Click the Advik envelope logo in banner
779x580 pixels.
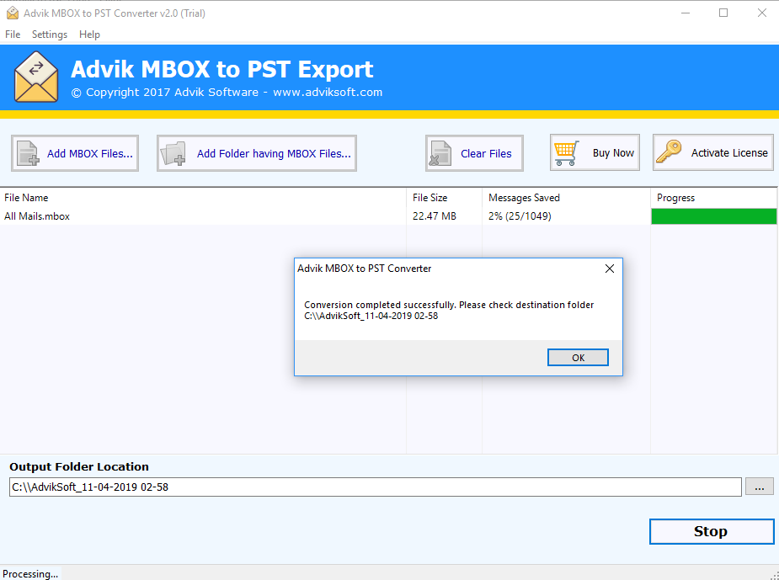coord(36,77)
